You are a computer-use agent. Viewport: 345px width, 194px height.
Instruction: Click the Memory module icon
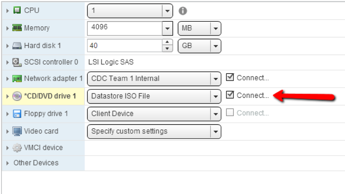click(17, 28)
